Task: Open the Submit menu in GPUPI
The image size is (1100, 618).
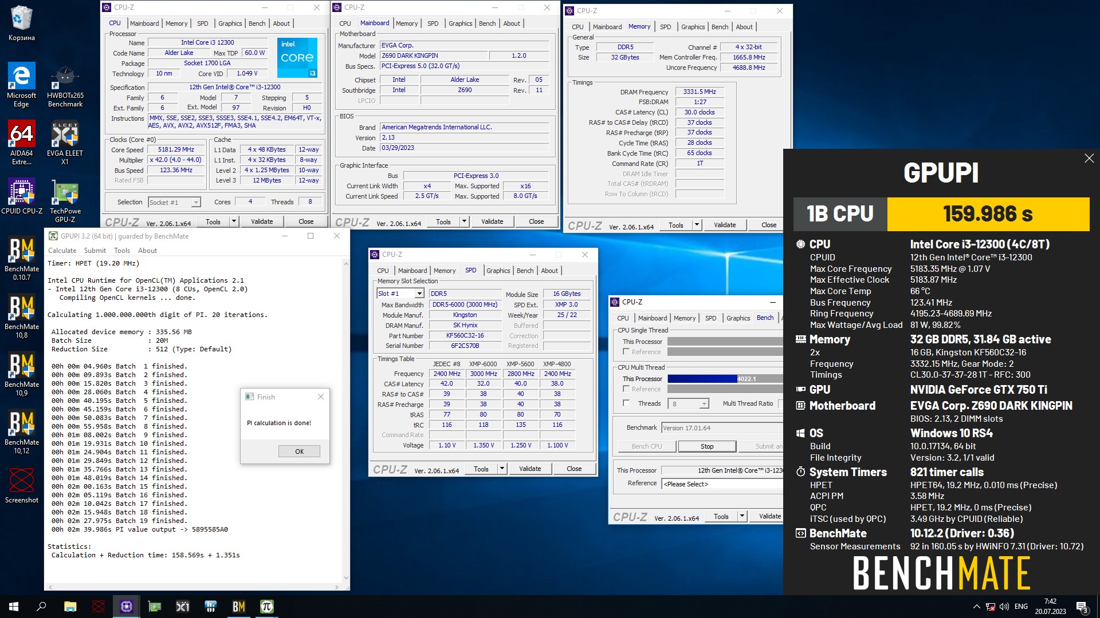Action: pyautogui.click(x=95, y=251)
